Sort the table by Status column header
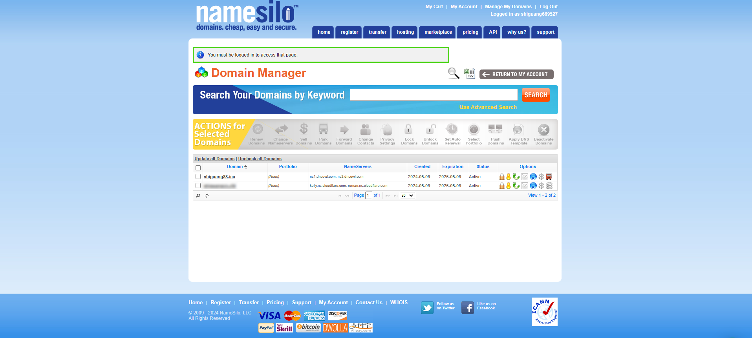This screenshot has width=752, height=338. 483,167
